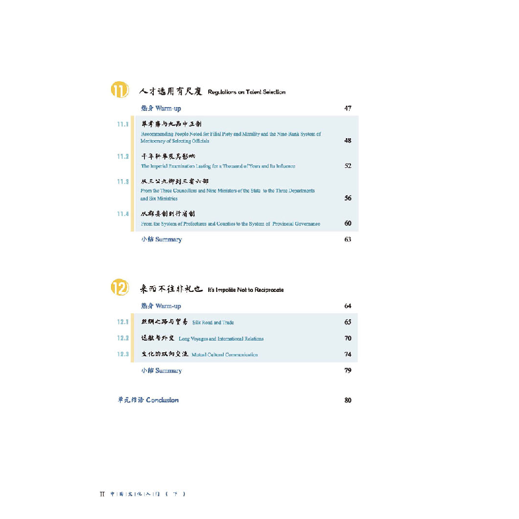The width and height of the screenshot is (519, 519).
Task: Click page number 80
Action: 348,400
